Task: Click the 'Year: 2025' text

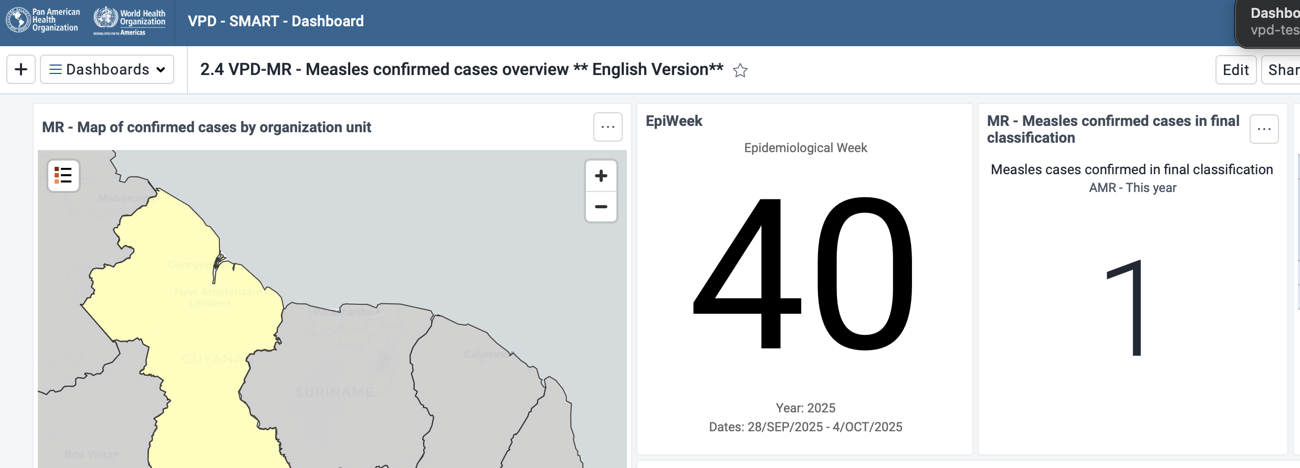Action: (805, 408)
